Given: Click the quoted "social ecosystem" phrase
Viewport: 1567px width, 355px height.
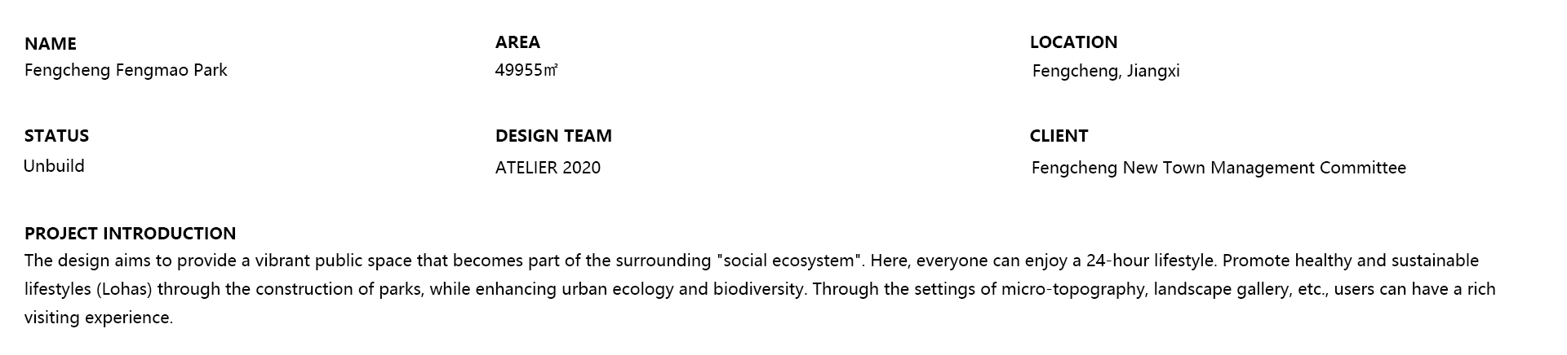Looking at the screenshot, I should (789, 261).
